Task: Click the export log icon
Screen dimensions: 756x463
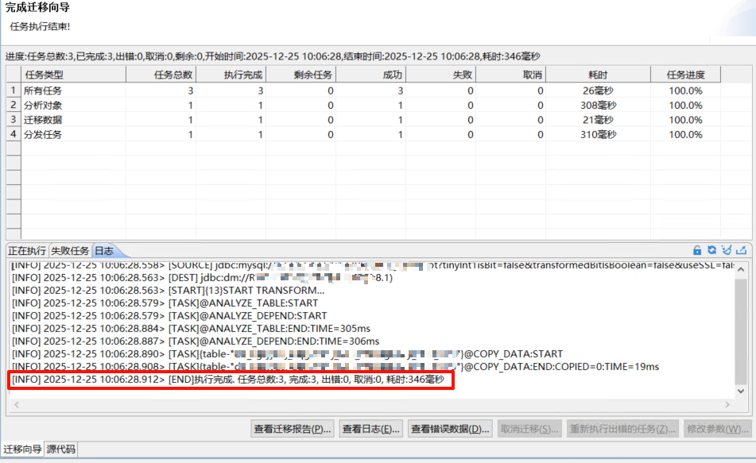Action: click(x=741, y=250)
